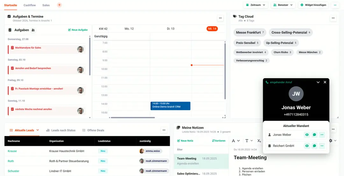Click the calendar horizontal scrollbar
This screenshot has width=344, height=176.
(133, 118)
